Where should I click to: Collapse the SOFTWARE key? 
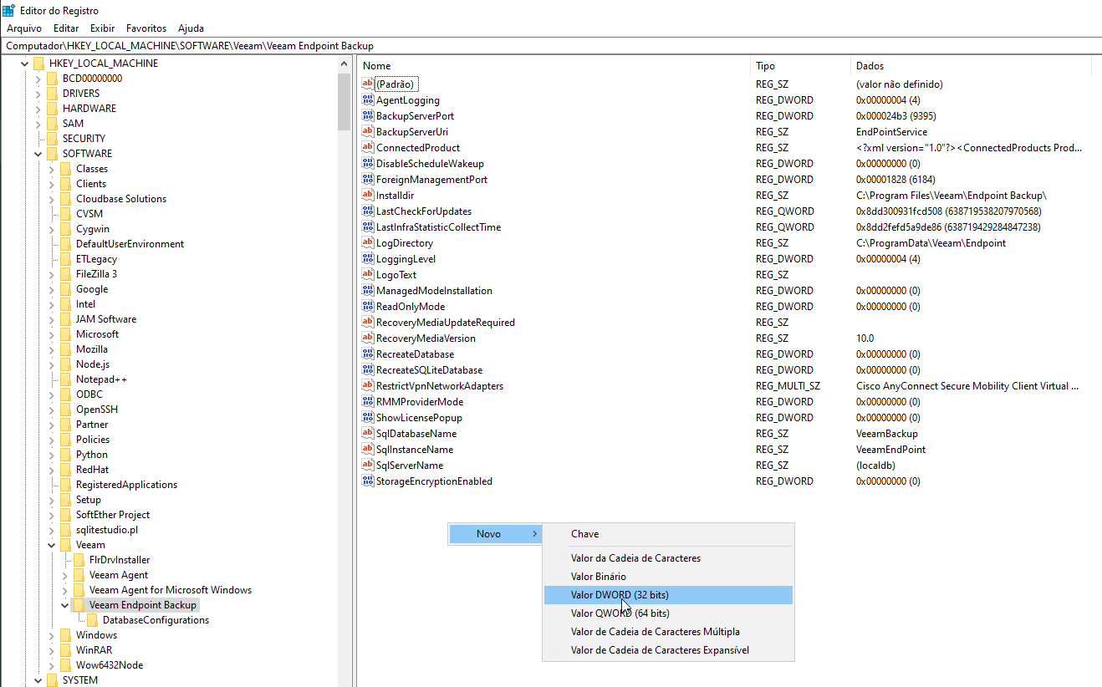pos(38,154)
